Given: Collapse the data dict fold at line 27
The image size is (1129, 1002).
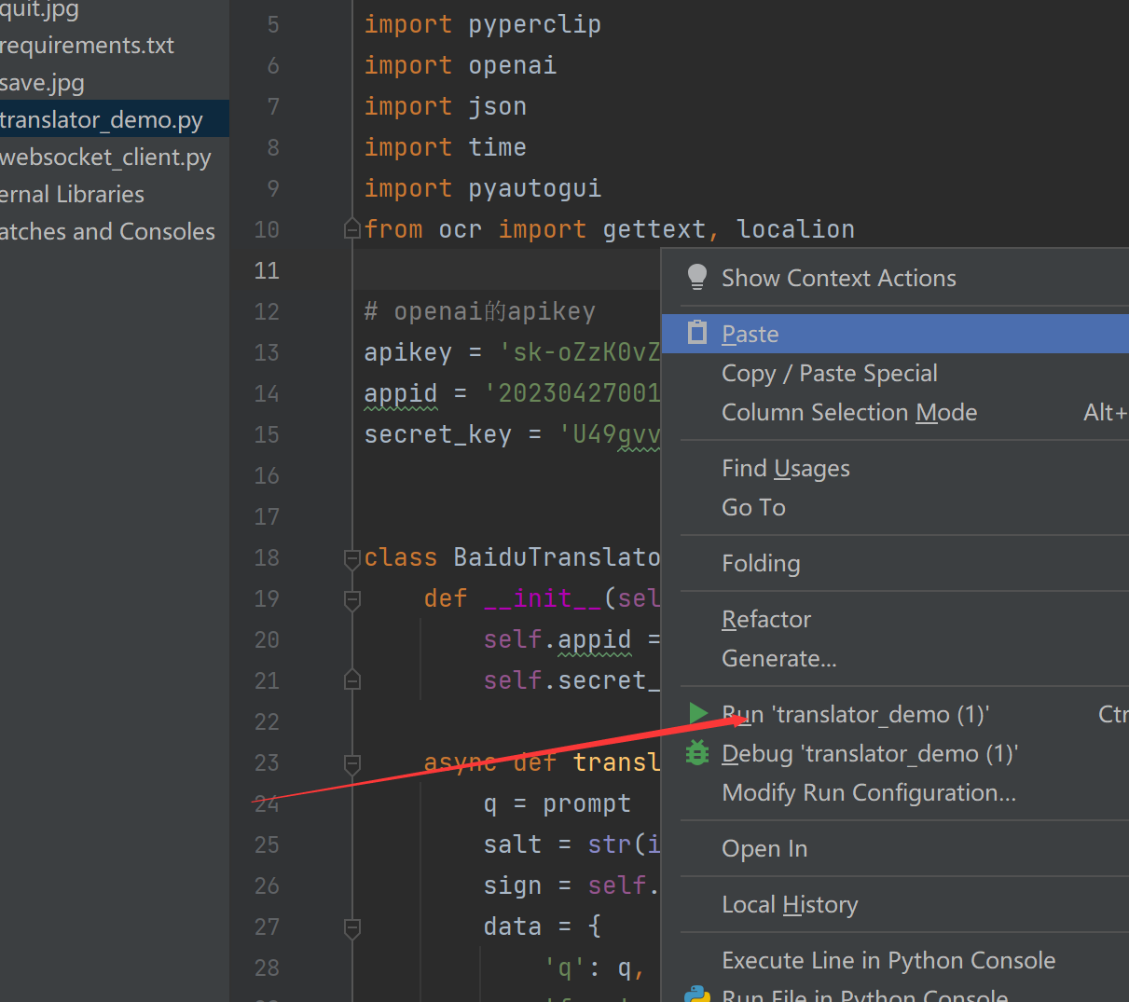Looking at the screenshot, I should [x=352, y=927].
